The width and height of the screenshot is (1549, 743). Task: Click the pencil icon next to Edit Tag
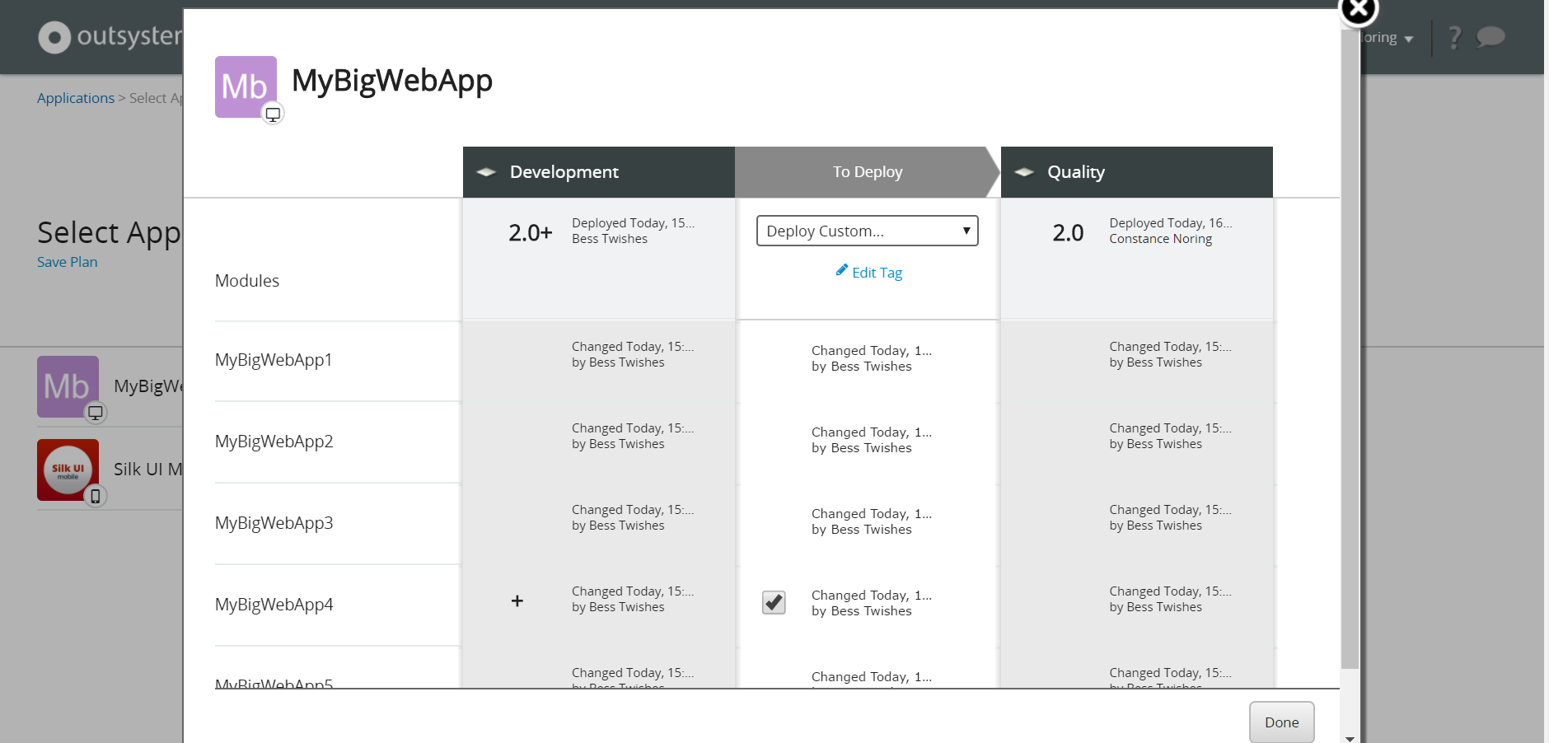click(x=842, y=270)
